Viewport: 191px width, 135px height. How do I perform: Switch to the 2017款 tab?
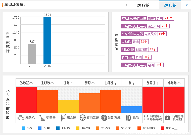click(143, 5)
